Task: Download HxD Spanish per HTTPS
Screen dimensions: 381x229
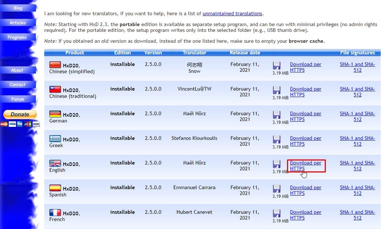Action: pos(306,190)
